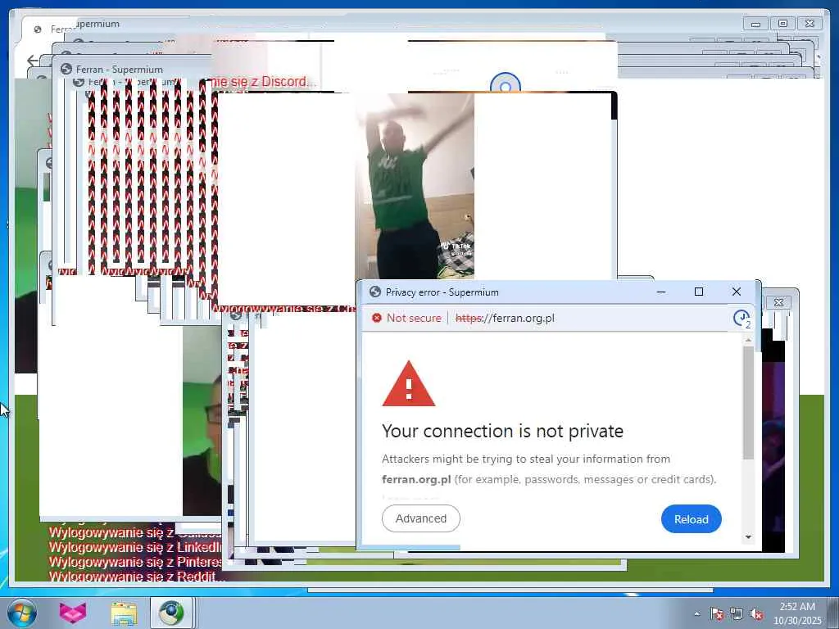This screenshot has width=839, height=629.
Task: Click the ferran.org.pl URL in the address bar
Action: 505,318
